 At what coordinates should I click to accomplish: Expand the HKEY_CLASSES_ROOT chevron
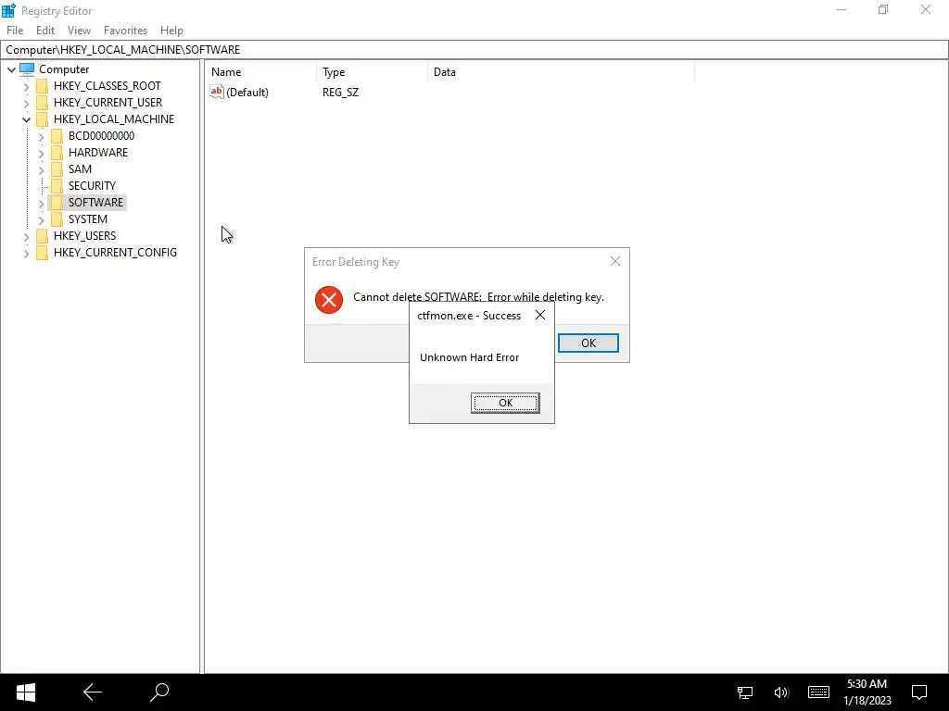pos(26,86)
